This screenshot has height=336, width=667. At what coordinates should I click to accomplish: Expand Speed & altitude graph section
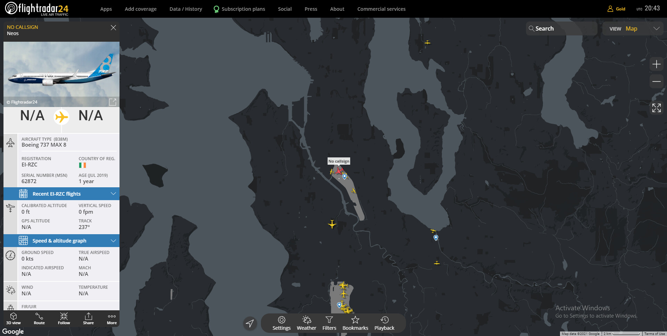tap(61, 241)
